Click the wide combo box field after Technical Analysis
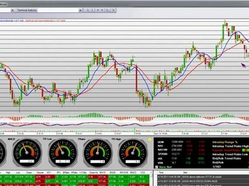249x186 pixels. click(x=58, y=10)
